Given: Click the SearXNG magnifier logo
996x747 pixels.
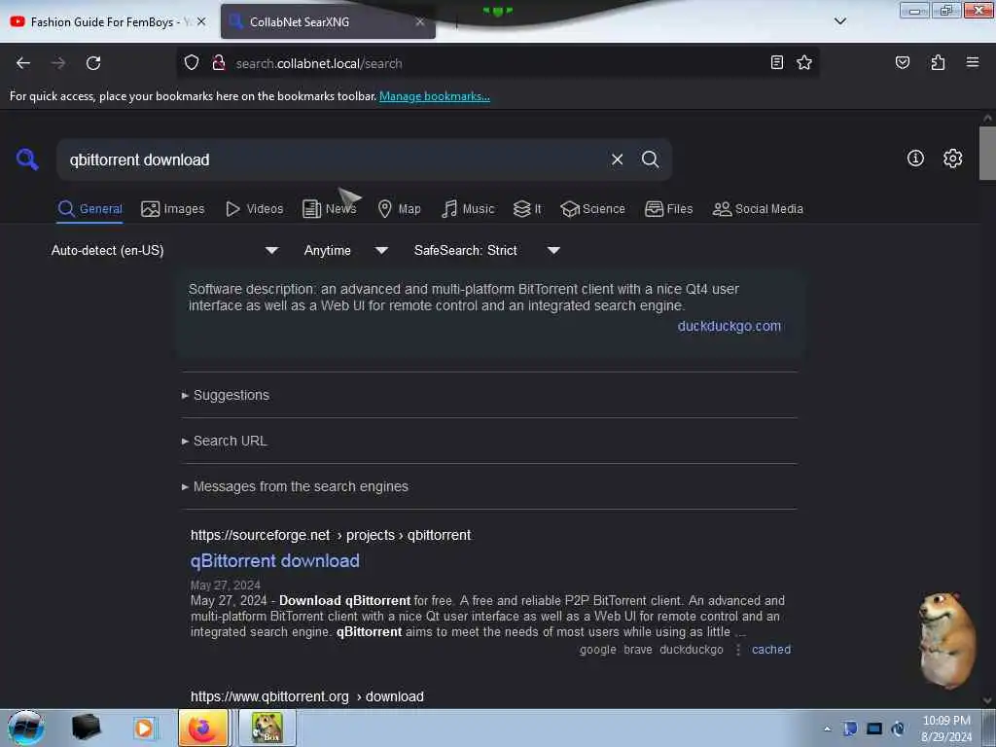Looking at the screenshot, I should point(27,159).
